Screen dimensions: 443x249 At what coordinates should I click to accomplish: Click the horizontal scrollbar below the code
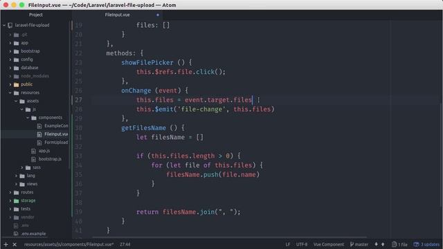[230, 237]
